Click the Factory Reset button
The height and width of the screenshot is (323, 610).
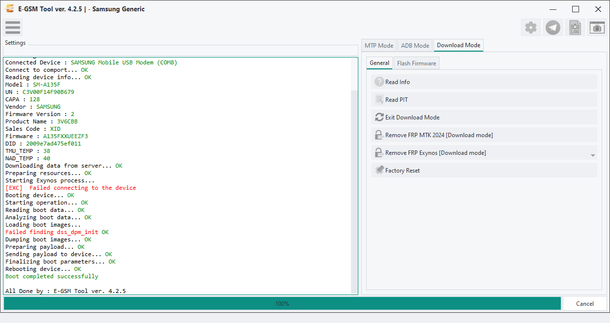[484, 171]
